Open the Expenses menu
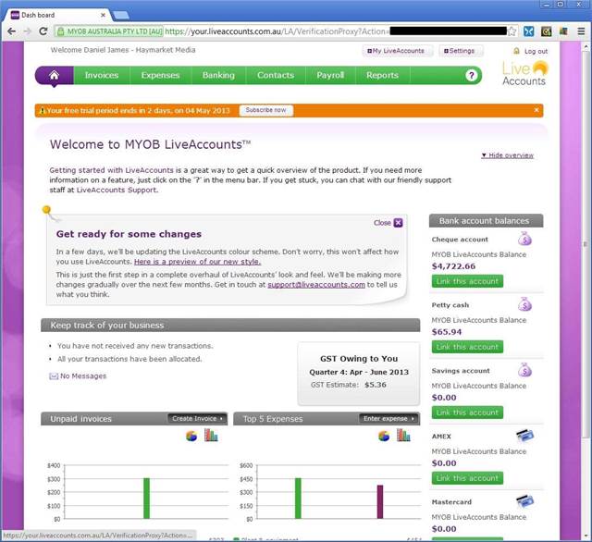 pos(160,75)
